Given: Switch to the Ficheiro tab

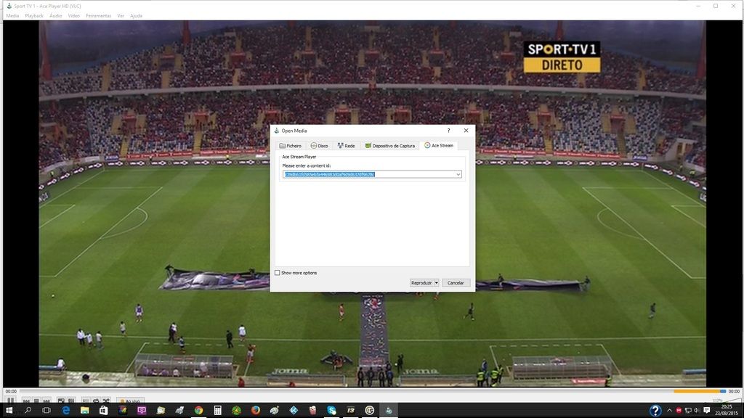Looking at the screenshot, I should pos(291,146).
